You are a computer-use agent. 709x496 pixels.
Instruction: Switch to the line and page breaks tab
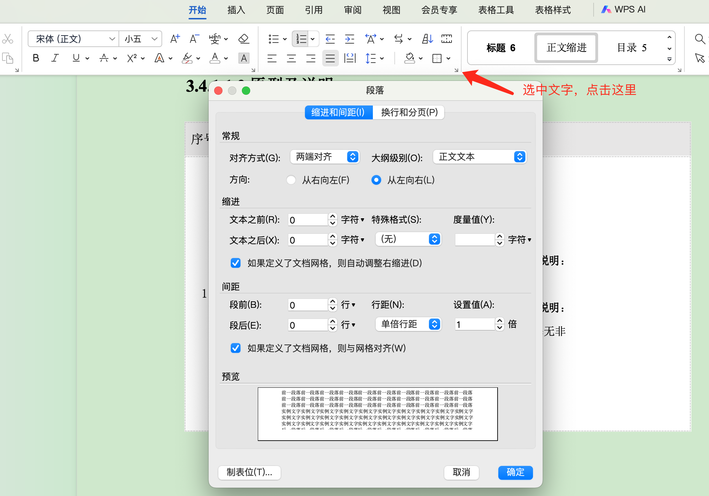[x=409, y=112]
